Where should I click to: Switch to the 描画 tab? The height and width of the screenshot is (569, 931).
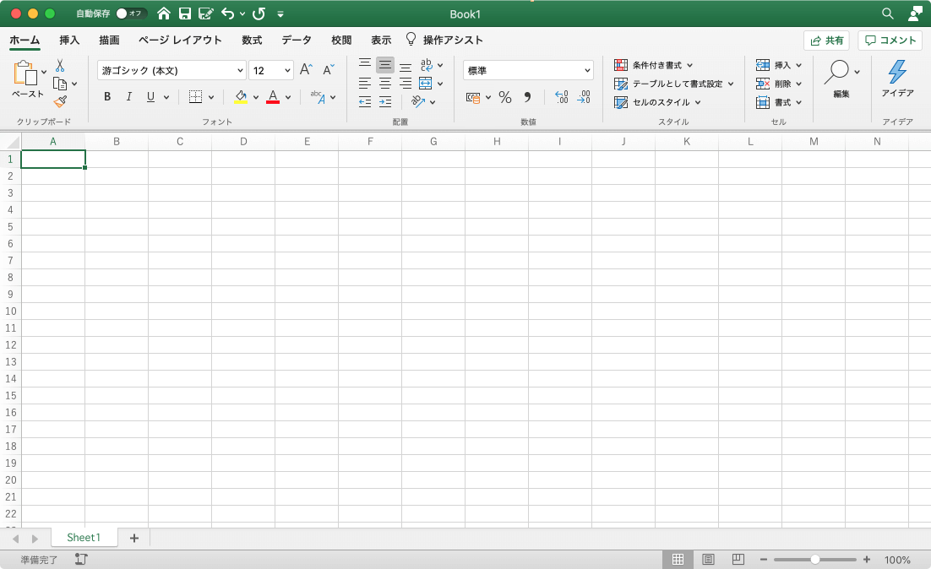[109, 40]
